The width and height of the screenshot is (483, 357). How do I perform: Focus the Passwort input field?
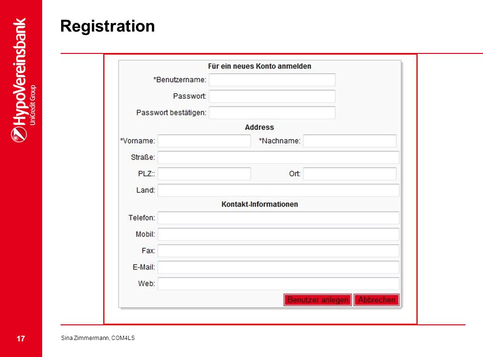[x=272, y=96]
